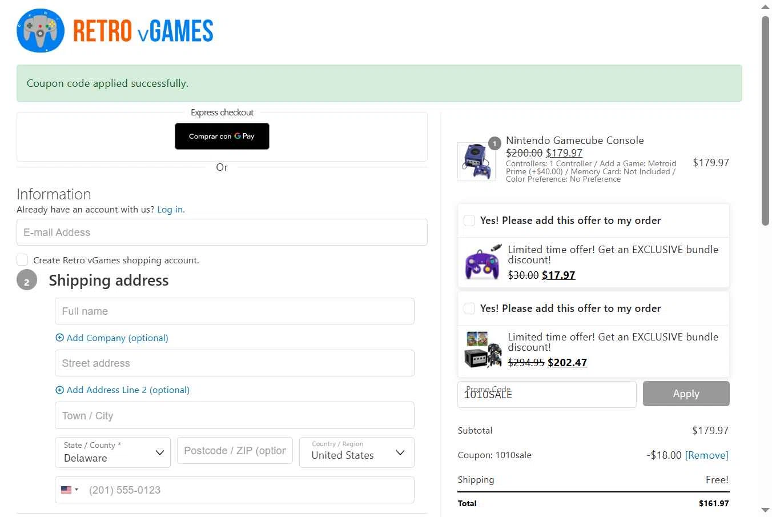Image resolution: width=772 pixels, height=517 pixels.
Task: Click the Promo Code input field
Action: click(x=546, y=394)
